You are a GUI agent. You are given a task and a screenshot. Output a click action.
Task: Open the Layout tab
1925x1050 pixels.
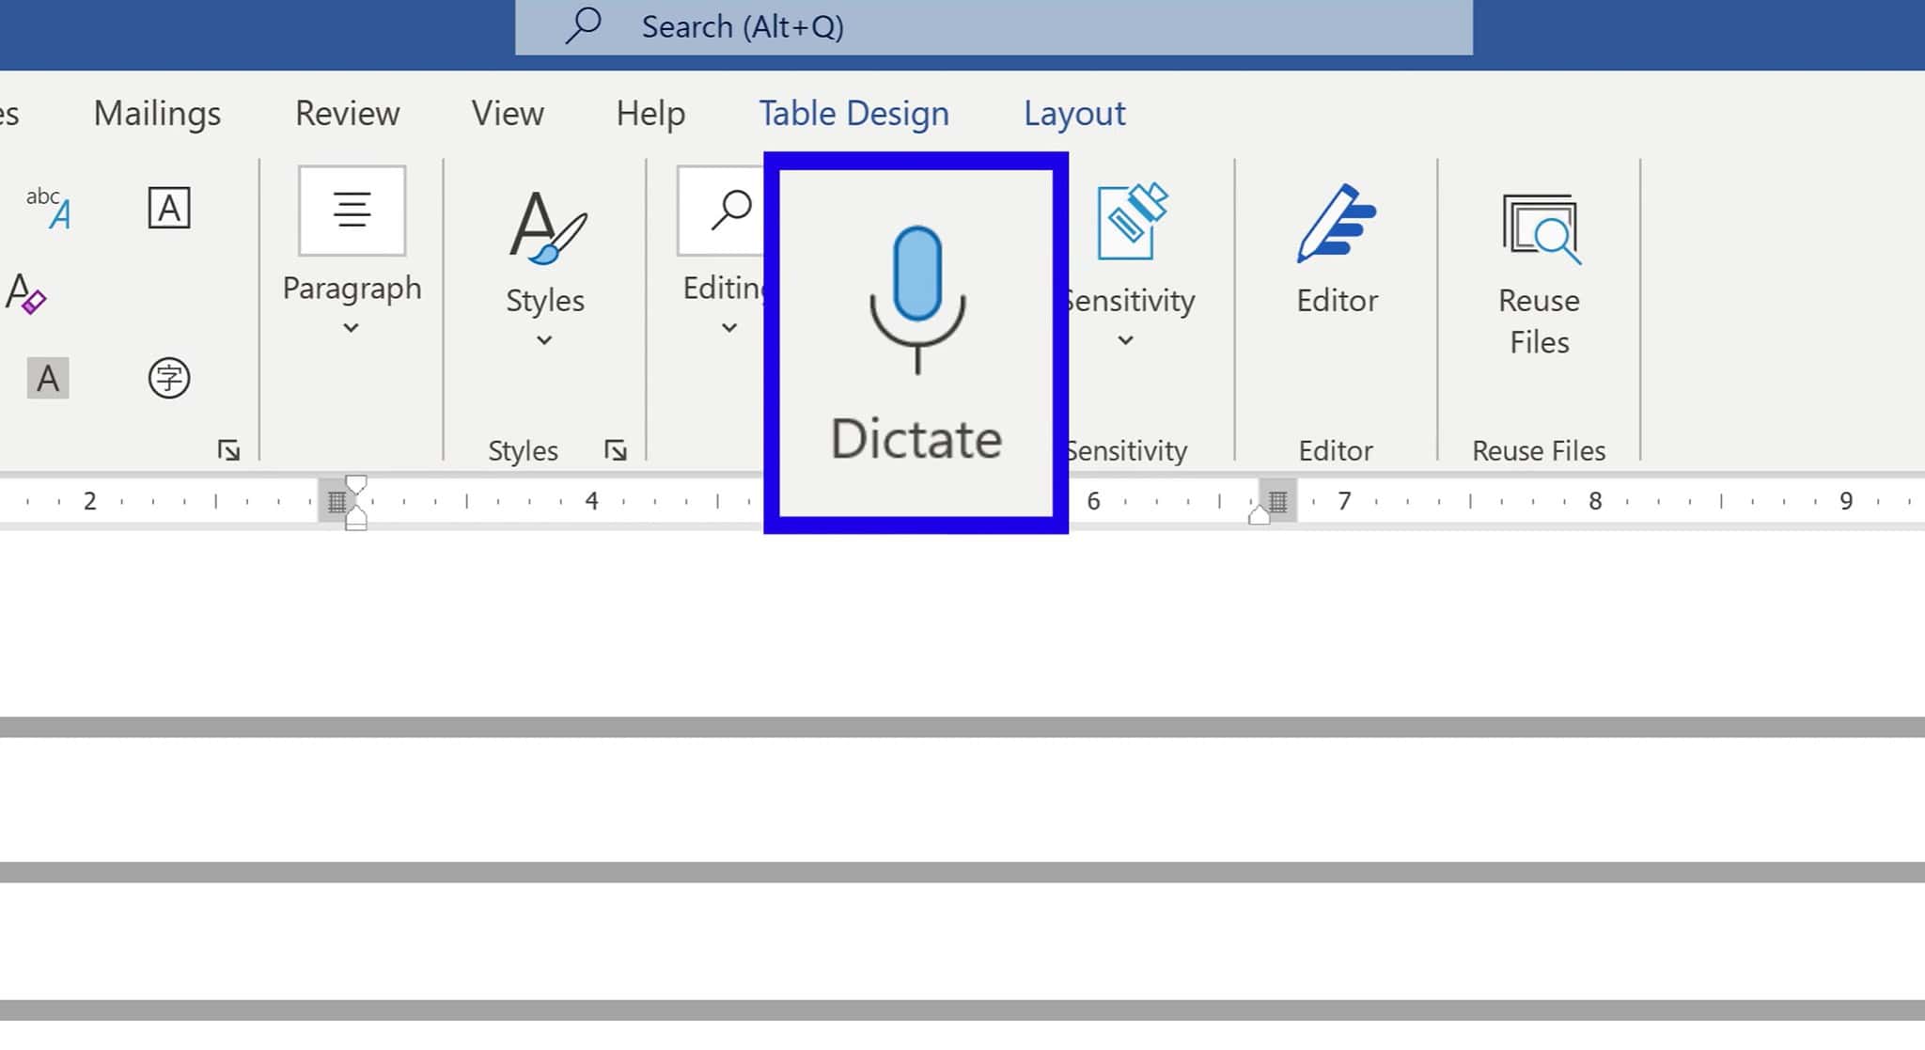1074,113
